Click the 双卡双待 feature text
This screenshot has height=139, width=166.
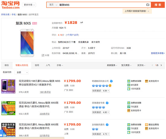95,42
